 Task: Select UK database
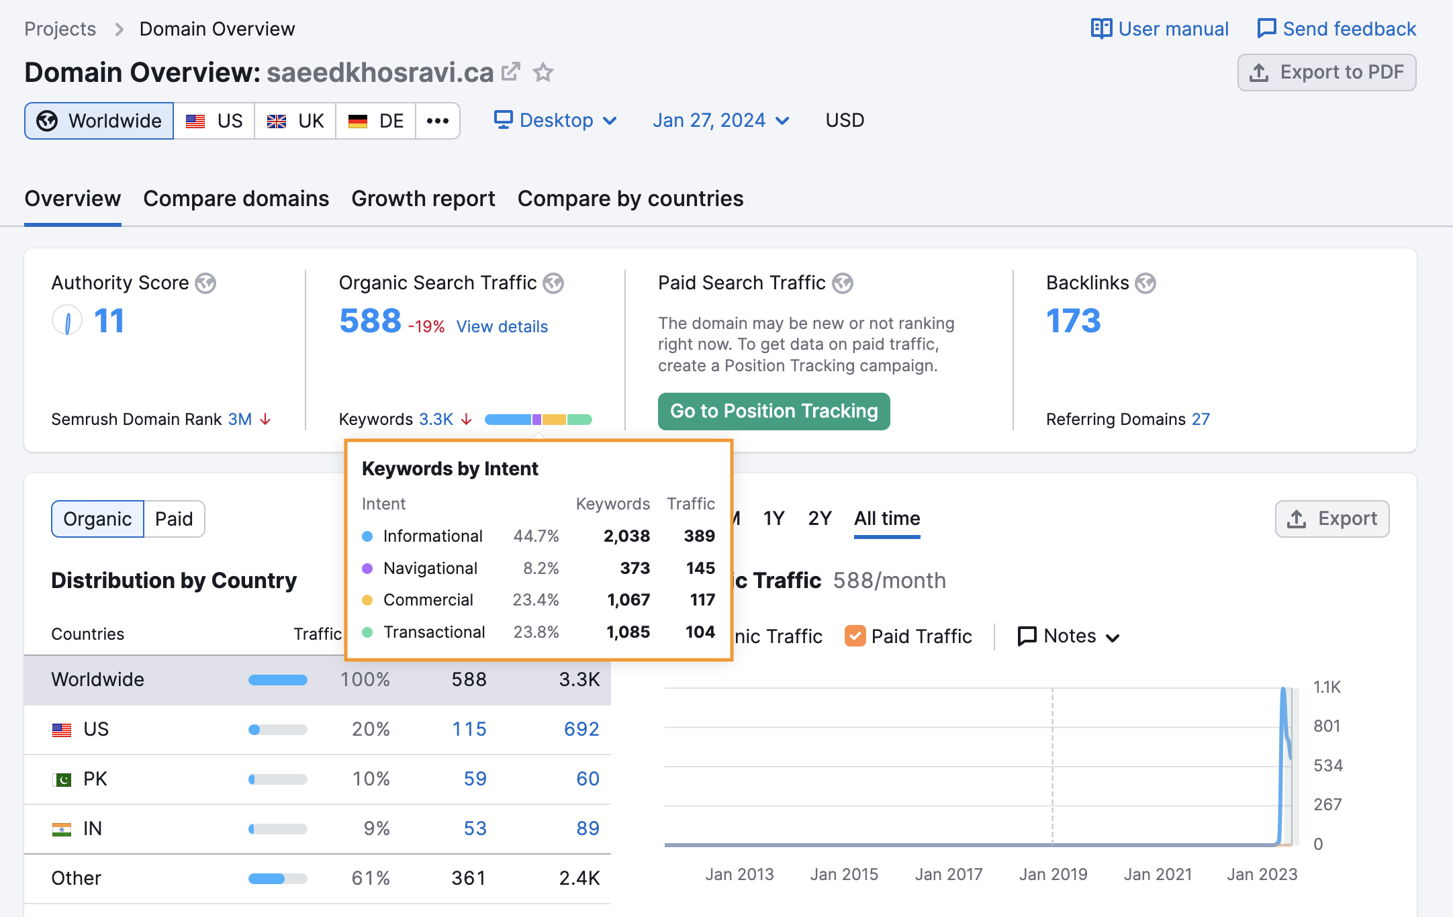[x=295, y=121]
